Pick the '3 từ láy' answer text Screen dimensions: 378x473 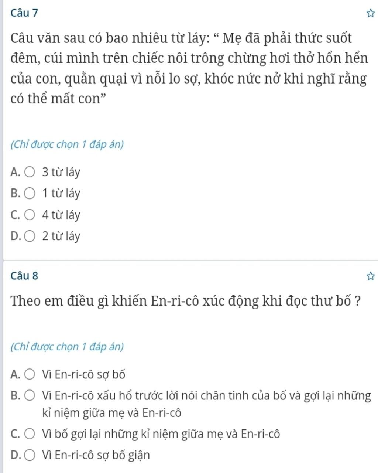point(61,172)
